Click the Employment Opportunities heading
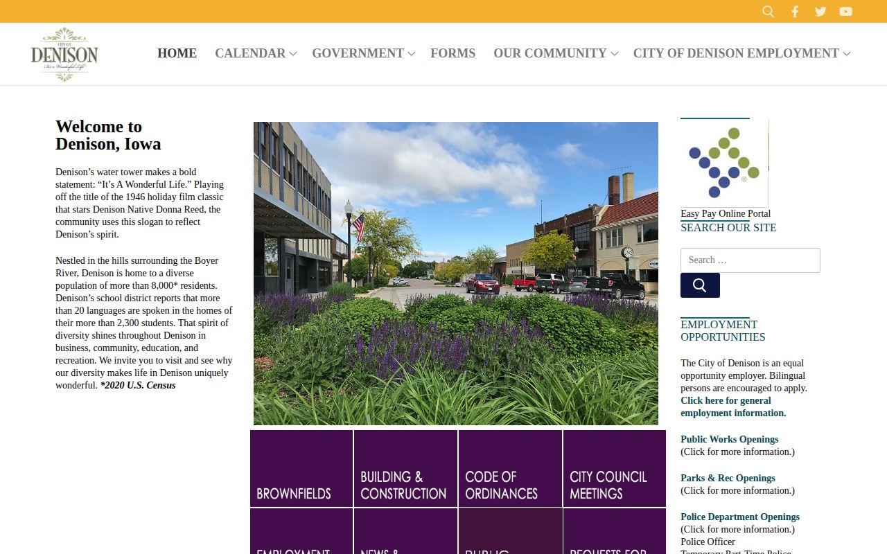 [x=723, y=330]
